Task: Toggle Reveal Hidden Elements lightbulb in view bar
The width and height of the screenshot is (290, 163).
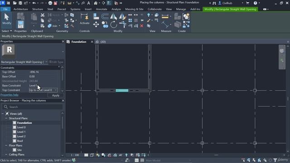Action: (126, 155)
